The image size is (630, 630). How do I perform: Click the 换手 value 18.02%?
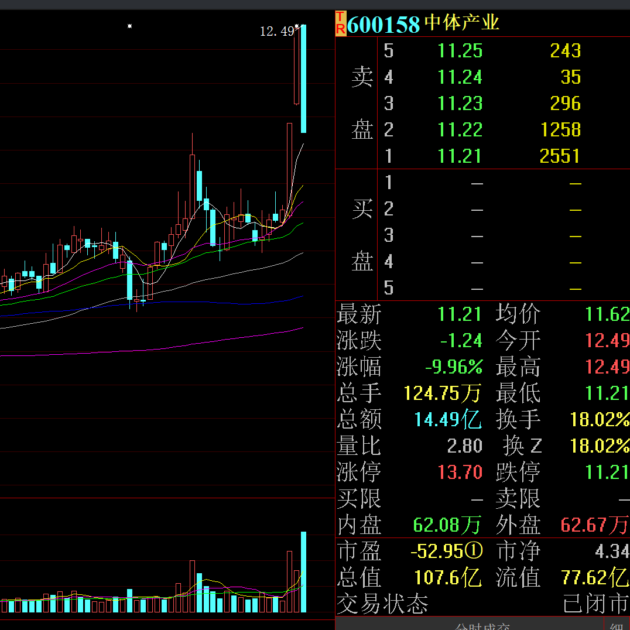pos(600,419)
